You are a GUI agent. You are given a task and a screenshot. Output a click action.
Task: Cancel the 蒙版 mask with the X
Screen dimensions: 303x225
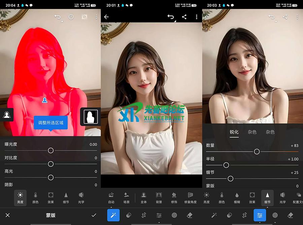pyautogui.click(x=8, y=215)
